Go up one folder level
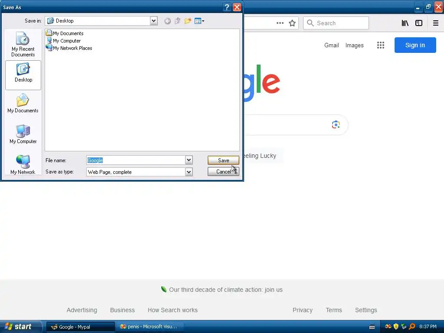This screenshot has height=333, width=444. 177,21
